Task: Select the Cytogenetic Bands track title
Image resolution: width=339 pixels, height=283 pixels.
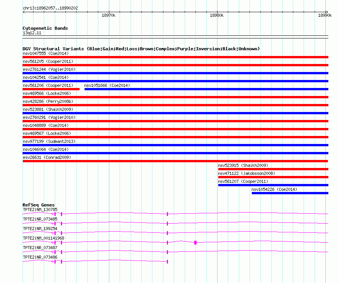Action: pyautogui.click(x=45, y=28)
